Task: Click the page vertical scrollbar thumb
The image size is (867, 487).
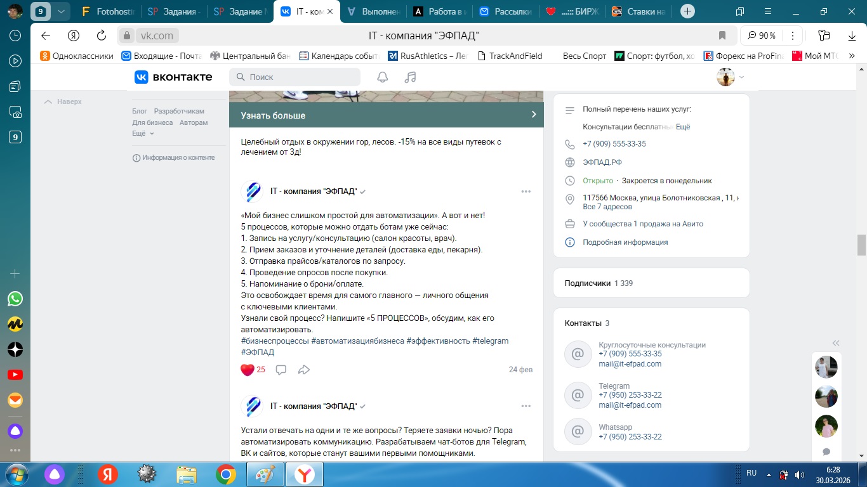Action: [861, 244]
